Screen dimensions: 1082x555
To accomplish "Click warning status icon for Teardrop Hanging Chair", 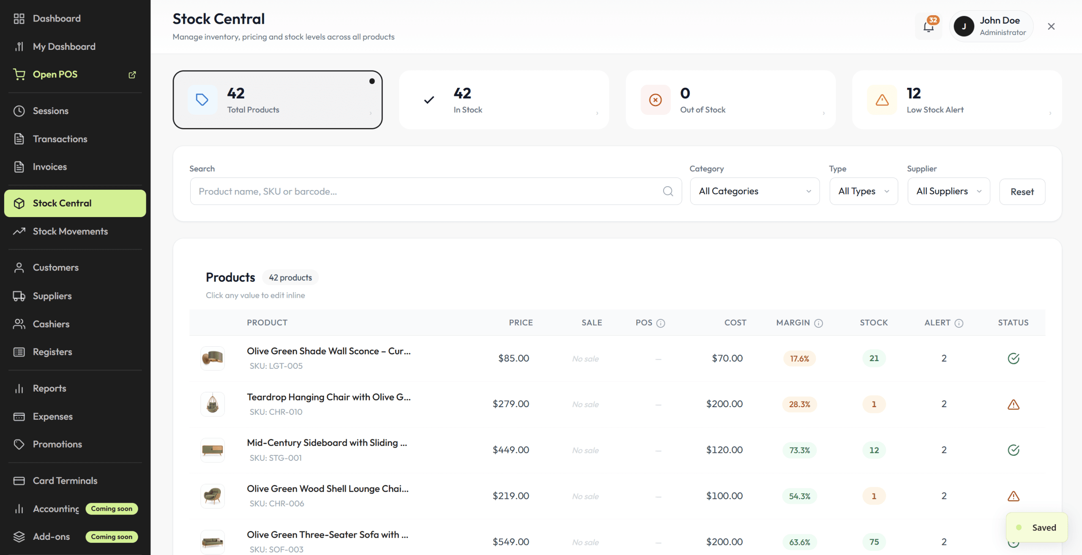I will tap(1014, 405).
